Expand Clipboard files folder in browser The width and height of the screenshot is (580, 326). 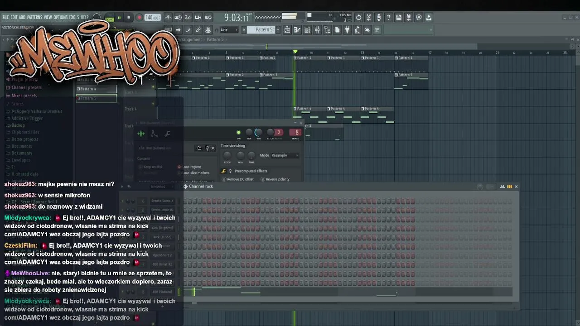coord(22,132)
